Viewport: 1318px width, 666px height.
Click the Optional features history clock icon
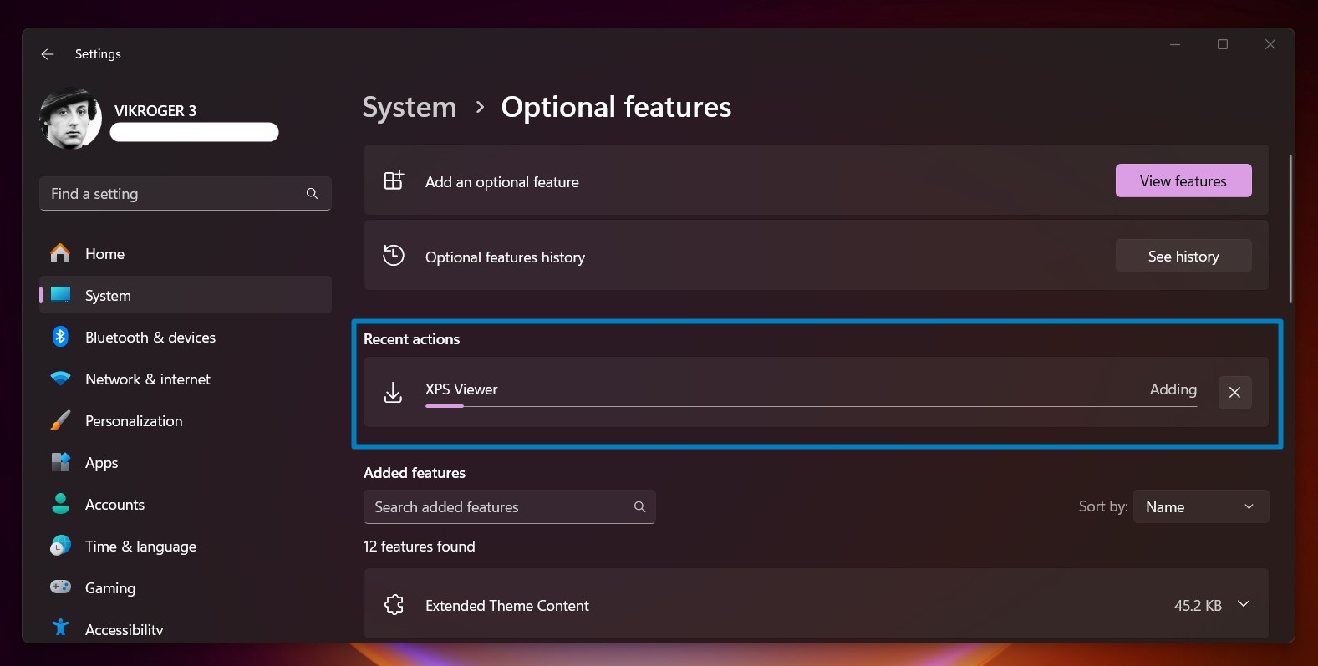[x=394, y=256]
